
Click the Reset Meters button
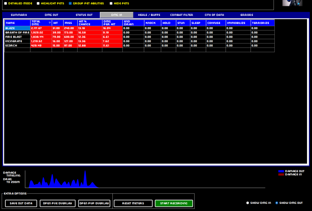(133, 204)
